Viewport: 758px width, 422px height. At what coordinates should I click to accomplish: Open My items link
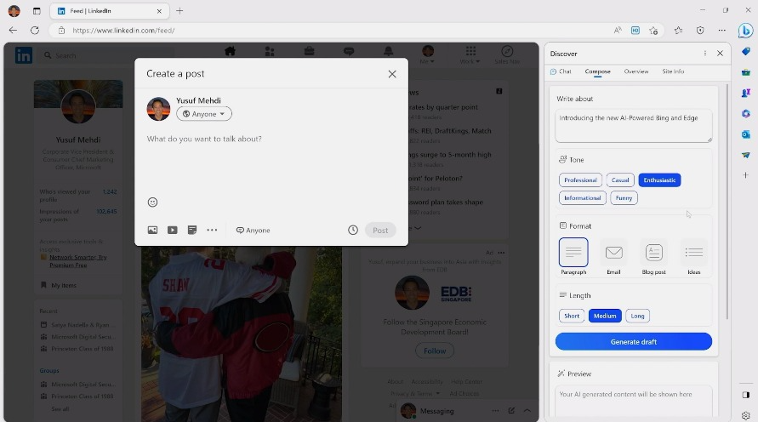(59, 285)
